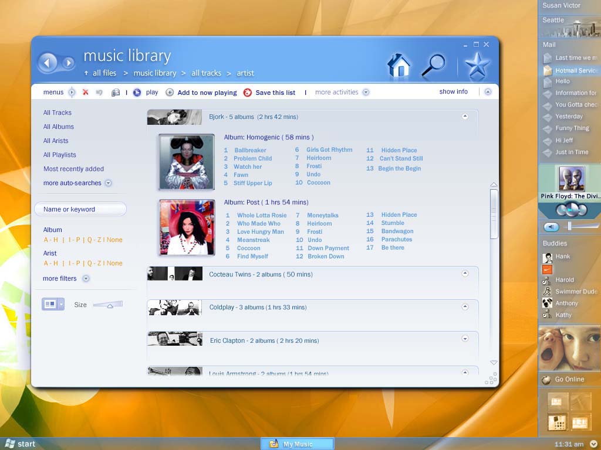
Task: Click Kathy's buddy icon
Action: point(547,315)
